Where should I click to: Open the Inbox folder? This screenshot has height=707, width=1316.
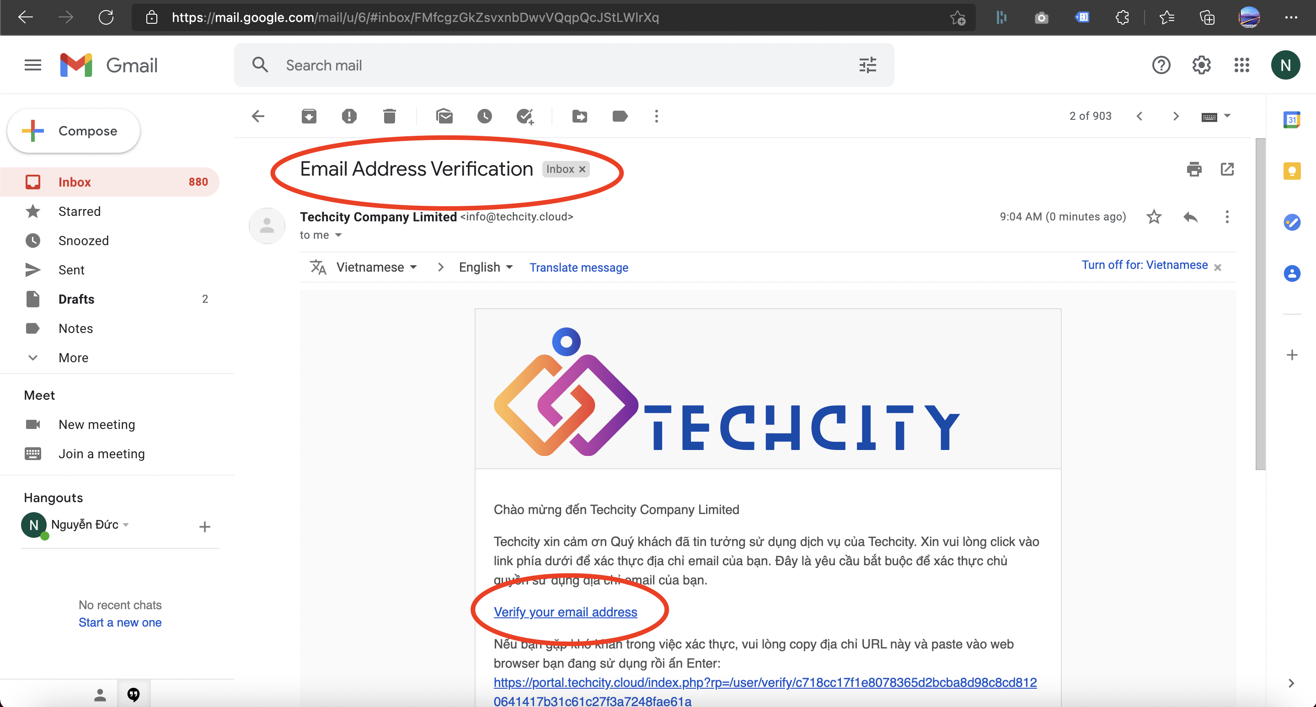pyautogui.click(x=109, y=182)
